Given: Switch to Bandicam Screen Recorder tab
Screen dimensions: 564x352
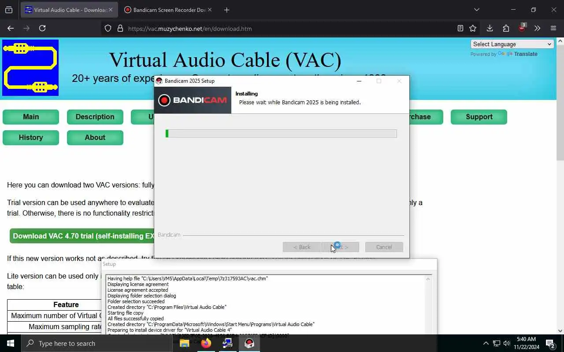Looking at the screenshot, I should point(165,10).
